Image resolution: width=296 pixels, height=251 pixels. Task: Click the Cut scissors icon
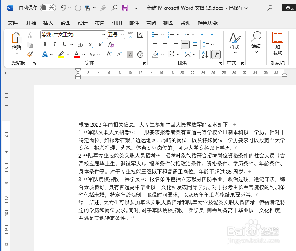pos(30,35)
